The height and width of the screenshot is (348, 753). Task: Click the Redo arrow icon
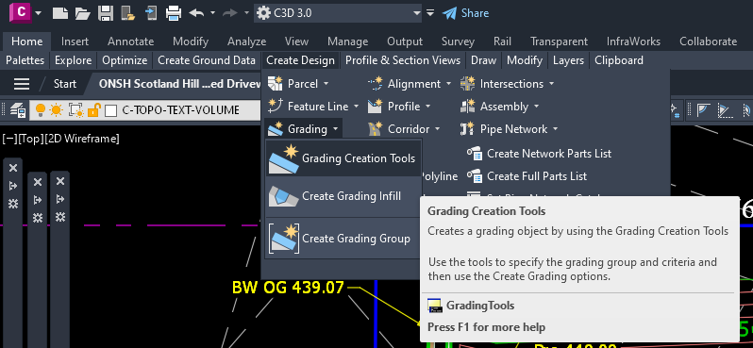230,13
